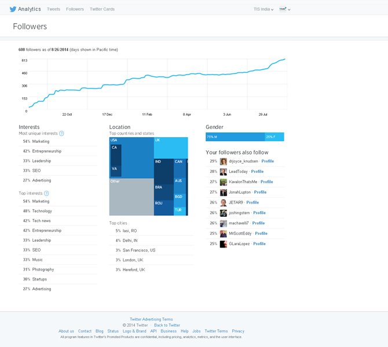
Task: Open the Privacy footer link
Action: pyautogui.click(x=238, y=331)
